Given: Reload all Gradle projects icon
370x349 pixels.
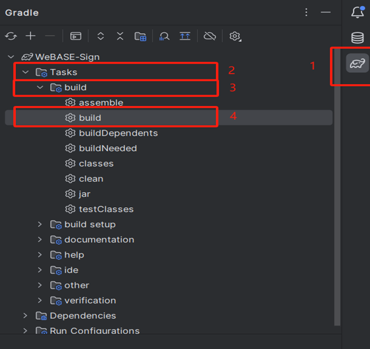Looking at the screenshot, I should pyautogui.click(x=11, y=36).
